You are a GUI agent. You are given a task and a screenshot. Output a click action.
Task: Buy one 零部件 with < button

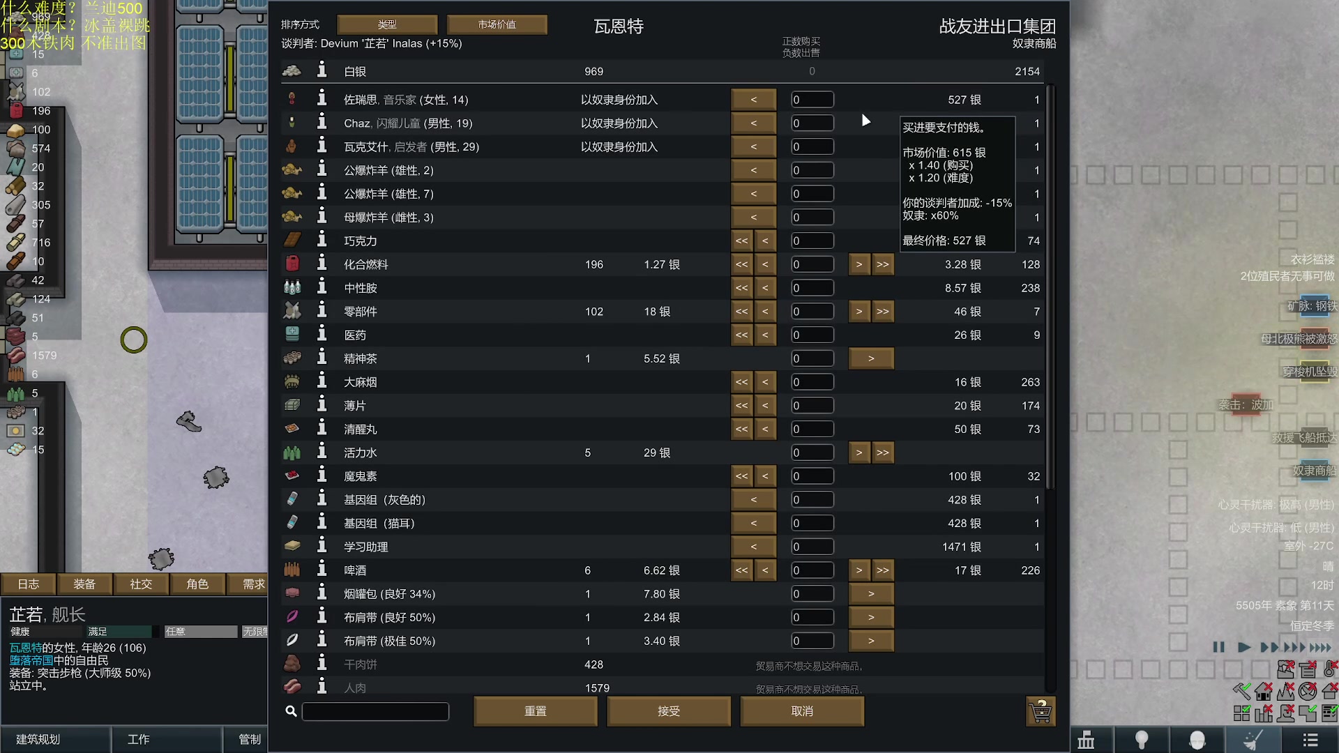(x=765, y=311)
